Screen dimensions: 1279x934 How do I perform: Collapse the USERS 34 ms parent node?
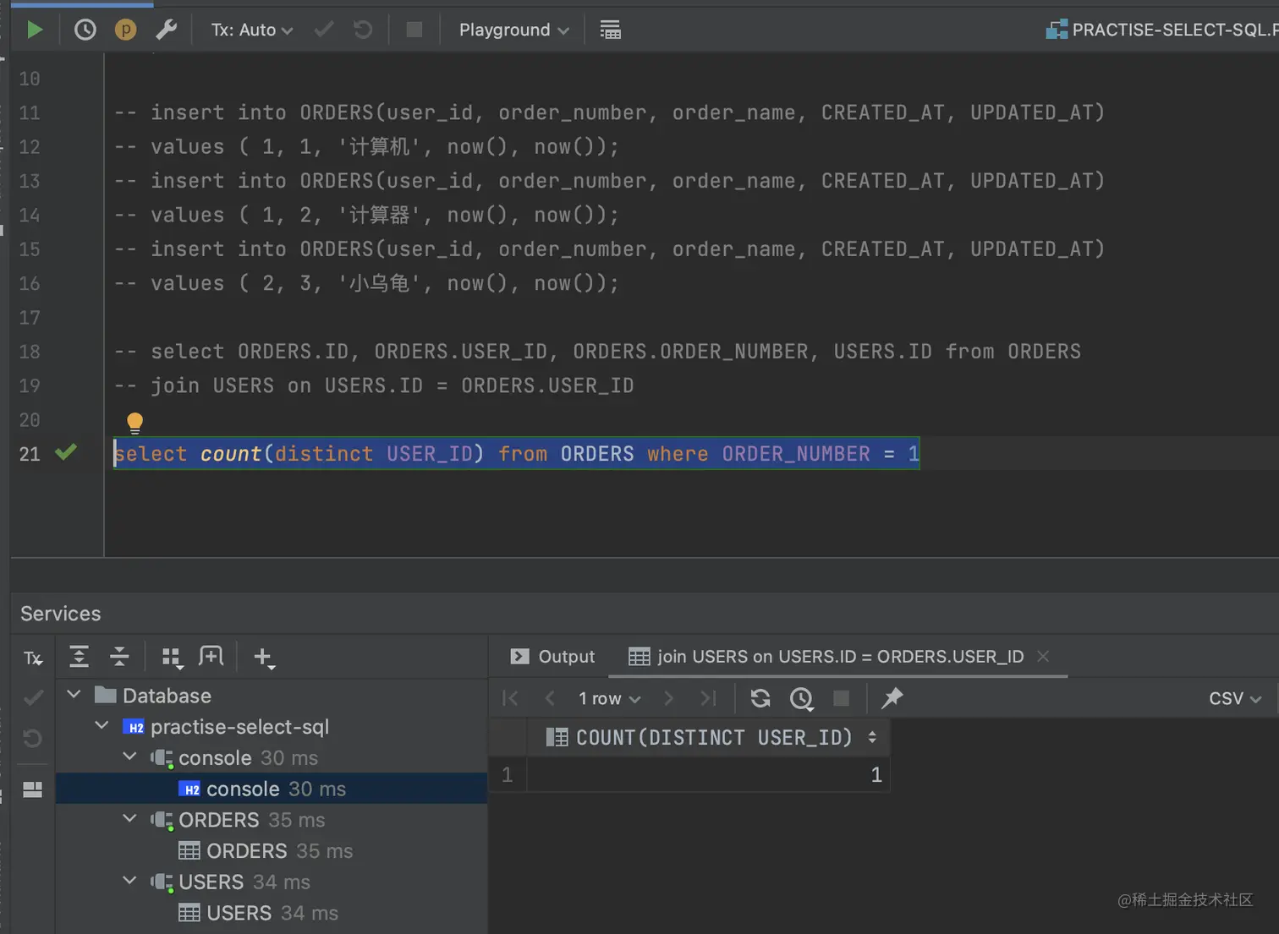tap(130, 881)
